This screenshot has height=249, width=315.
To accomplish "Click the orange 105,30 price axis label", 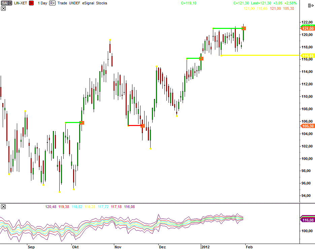I will 308,126.
